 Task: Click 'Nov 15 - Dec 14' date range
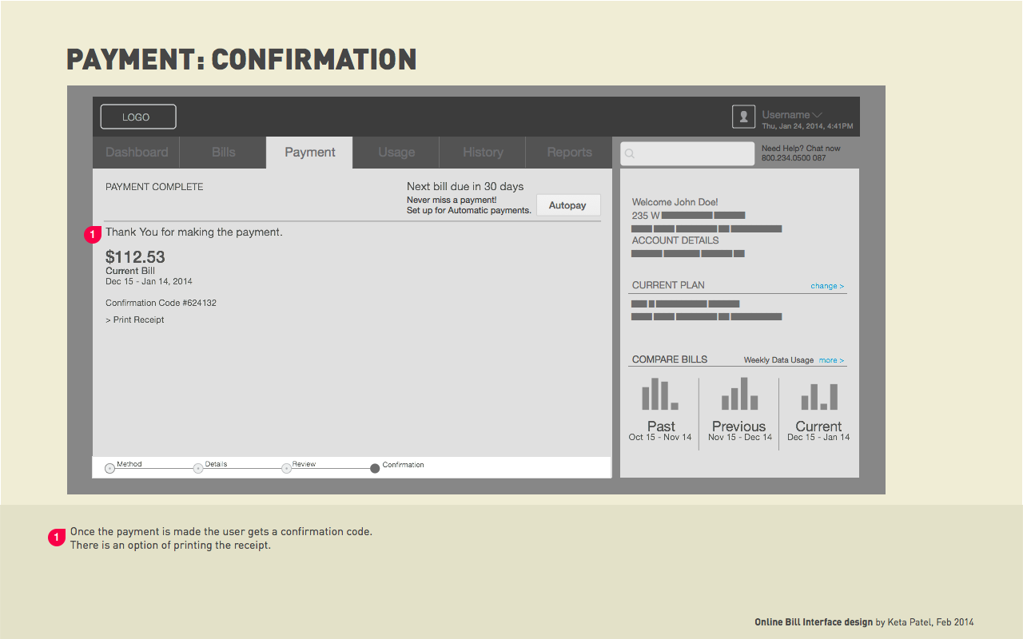point(740,437)
